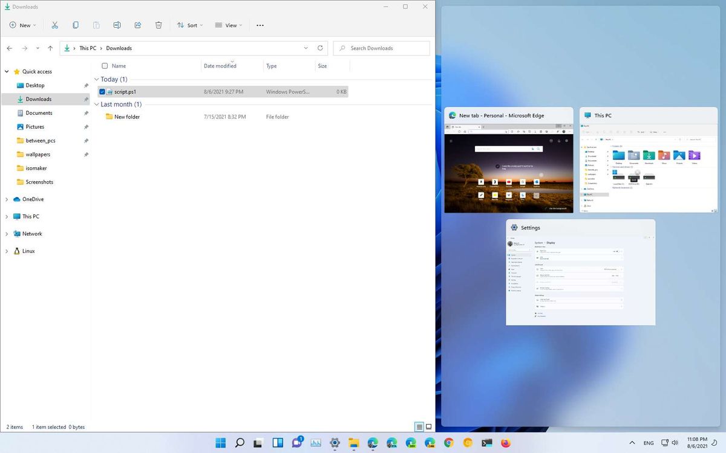Screen dimensions: 726x453
Task: Click the Delete icon to remove script.ps1
Action: (158, 25)
